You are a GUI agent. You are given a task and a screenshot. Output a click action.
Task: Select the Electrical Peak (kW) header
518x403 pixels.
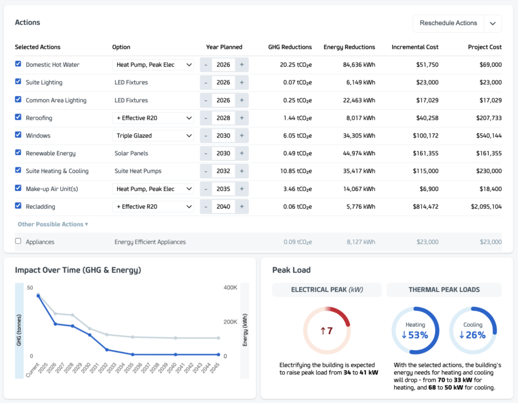point(327,290)
